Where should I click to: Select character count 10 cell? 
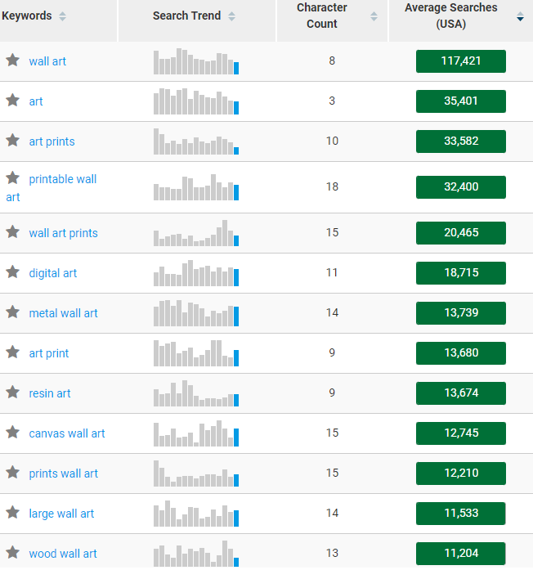(332, 141)
